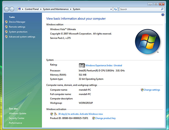Open help with the blue question mark icon
169x130 pixels.
click(x=162, y=15)
